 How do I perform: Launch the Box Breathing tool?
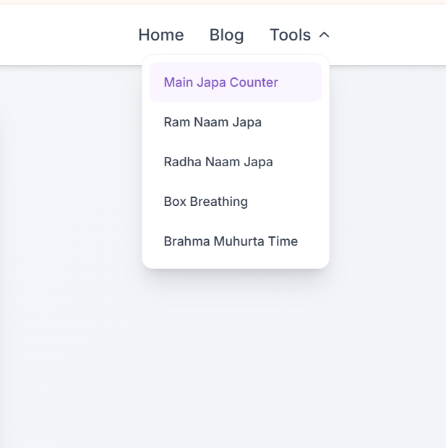(x=236, y=202)
